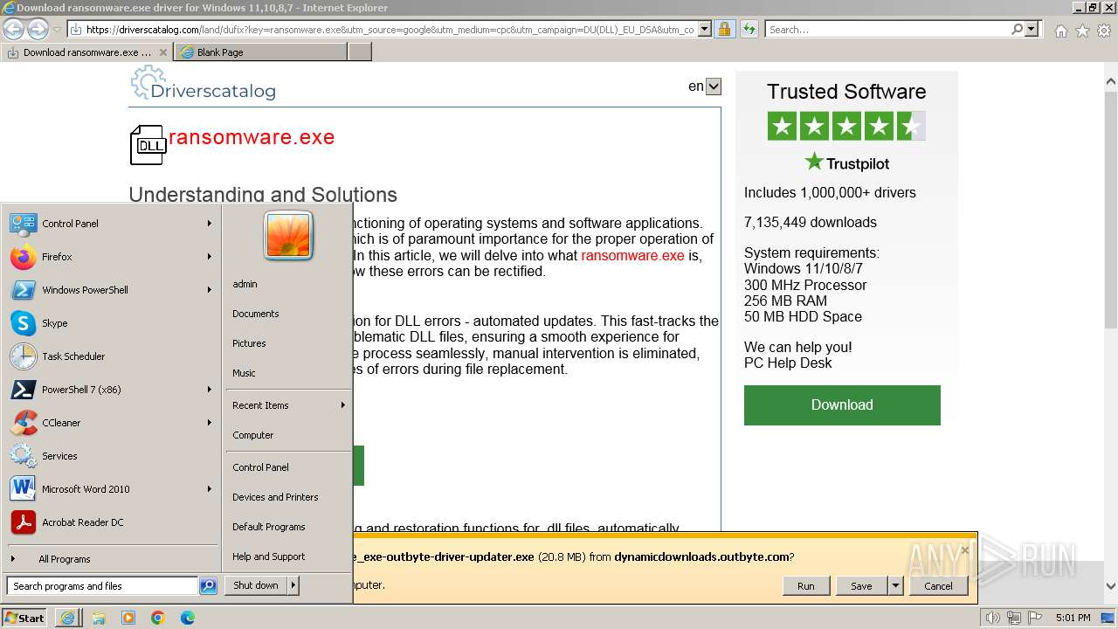Open Windows PowerShell from Start menu

point(24,290)
